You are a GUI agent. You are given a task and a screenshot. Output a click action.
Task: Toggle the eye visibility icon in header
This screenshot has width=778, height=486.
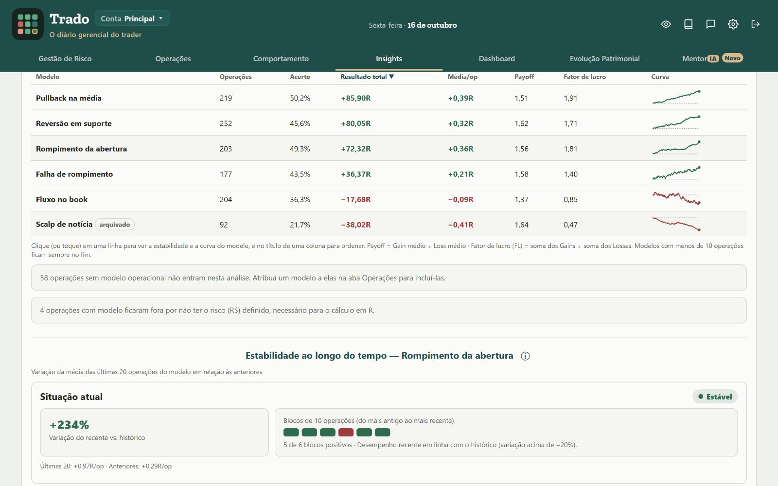pos(666,24)
